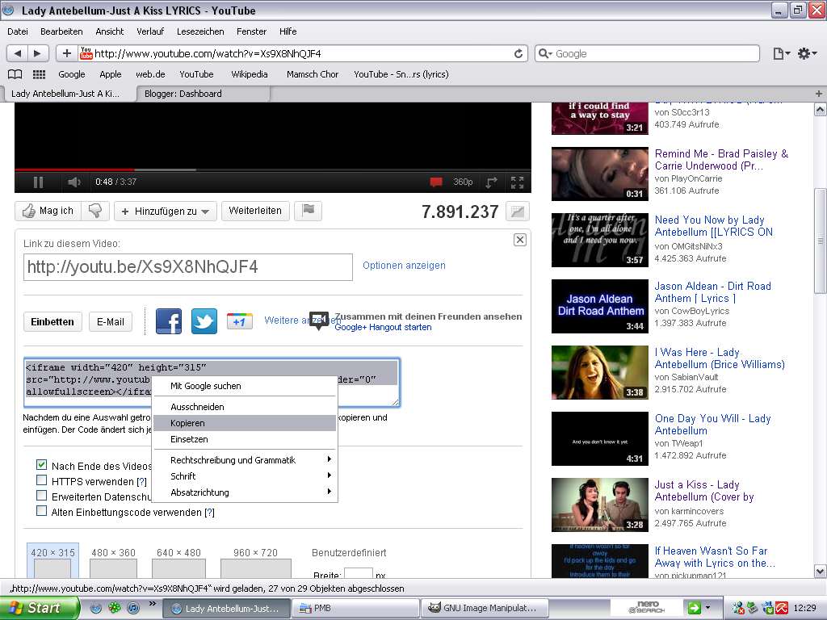
Task: Change the player size icon
Action: pyautogui.click(x=491, y=182)
